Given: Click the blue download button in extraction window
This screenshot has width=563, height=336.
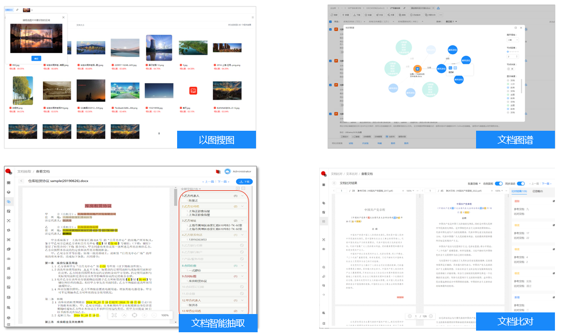Looking at the screenshot, I should [x=244, y=182].
